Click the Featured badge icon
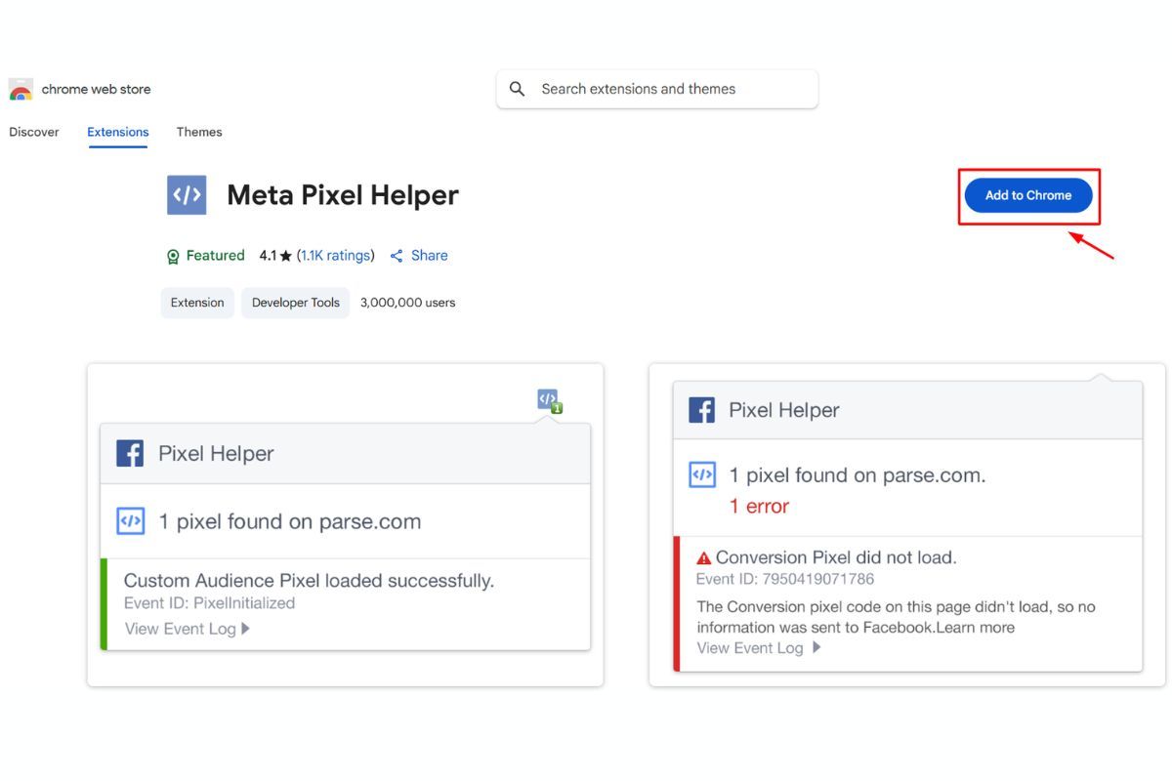This screenshot has width=1172, height=781. [x=172, y=255]
